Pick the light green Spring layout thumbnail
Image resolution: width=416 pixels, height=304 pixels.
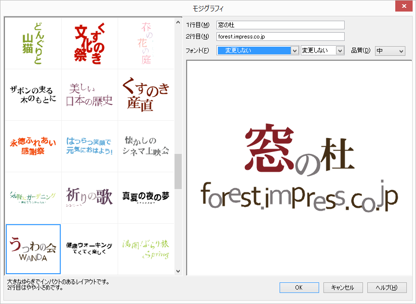(x=146, y=249)
